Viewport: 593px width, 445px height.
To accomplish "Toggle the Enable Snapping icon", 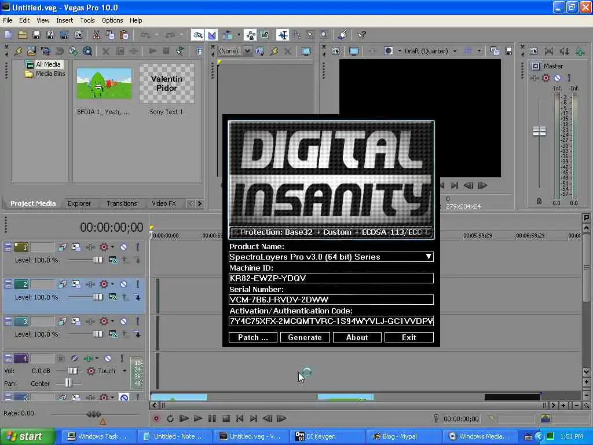I will click(197, 35).
